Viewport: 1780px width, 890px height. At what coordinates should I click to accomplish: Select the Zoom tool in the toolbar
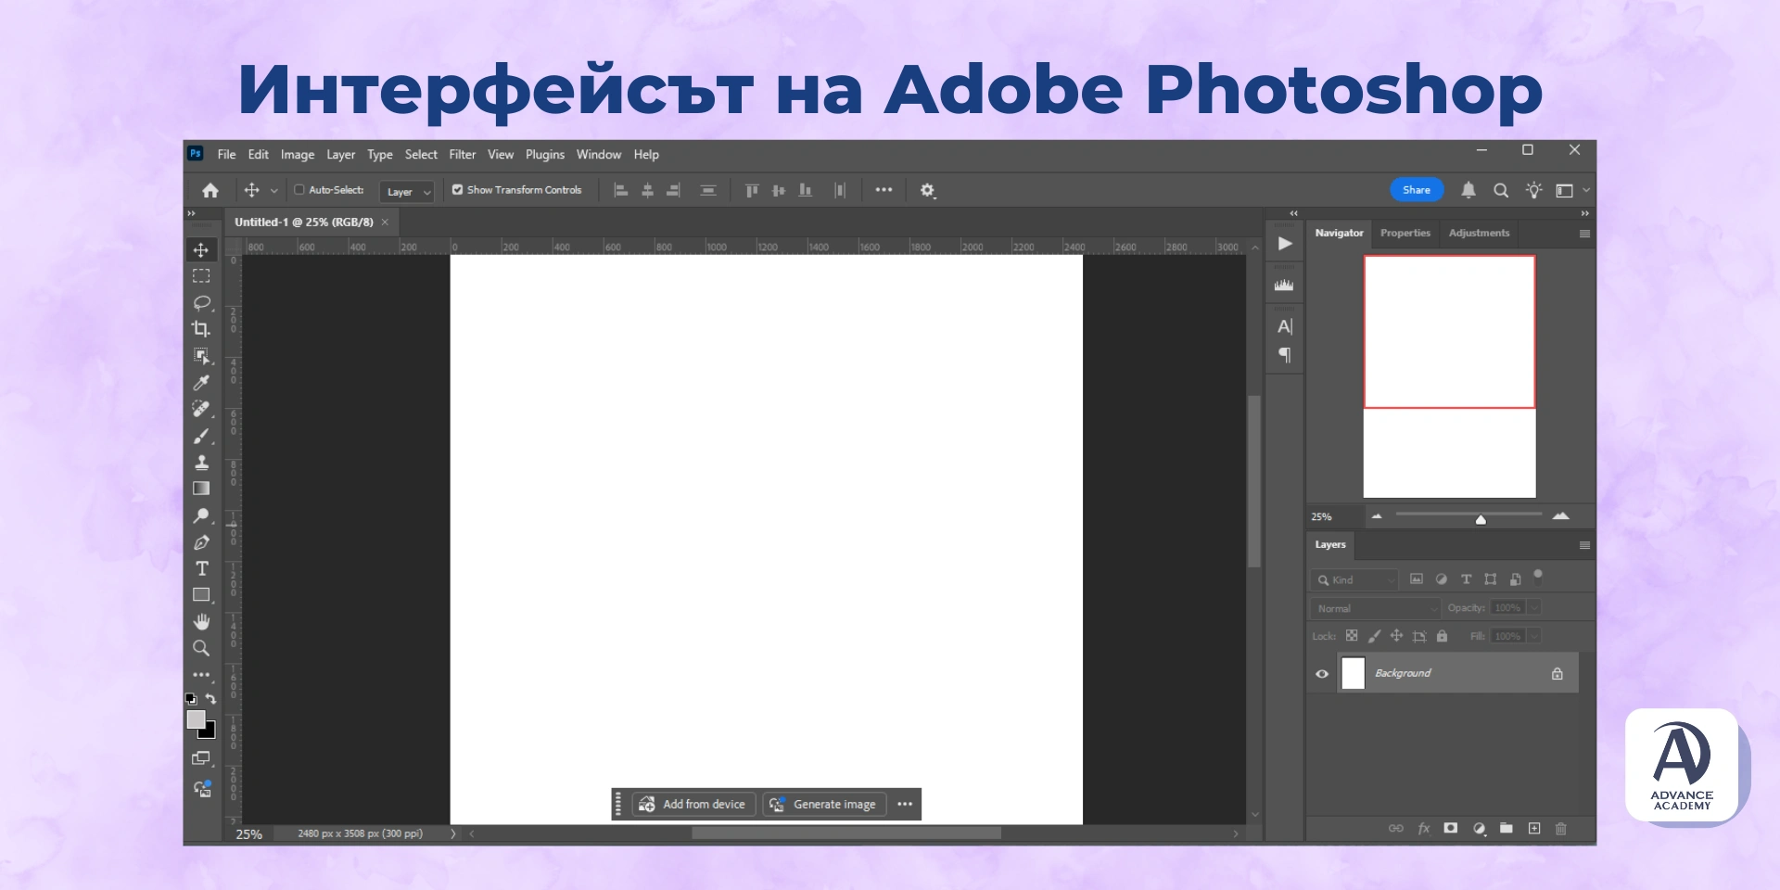tap(201, 649)
